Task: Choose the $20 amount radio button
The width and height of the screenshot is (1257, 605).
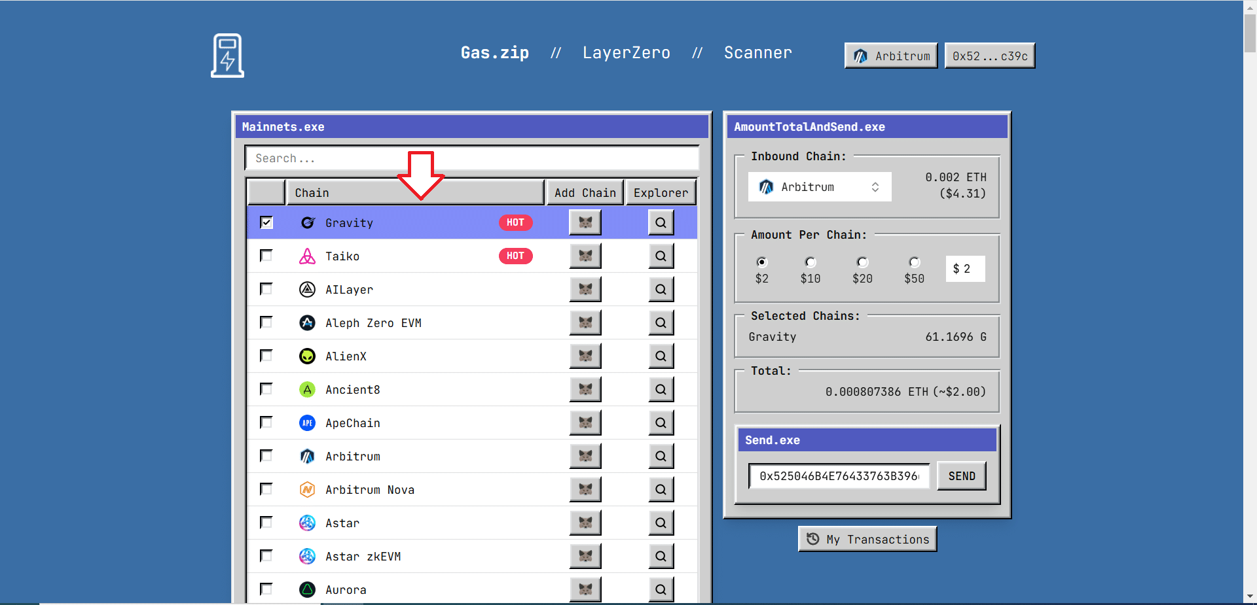Action: pos(863,262)
